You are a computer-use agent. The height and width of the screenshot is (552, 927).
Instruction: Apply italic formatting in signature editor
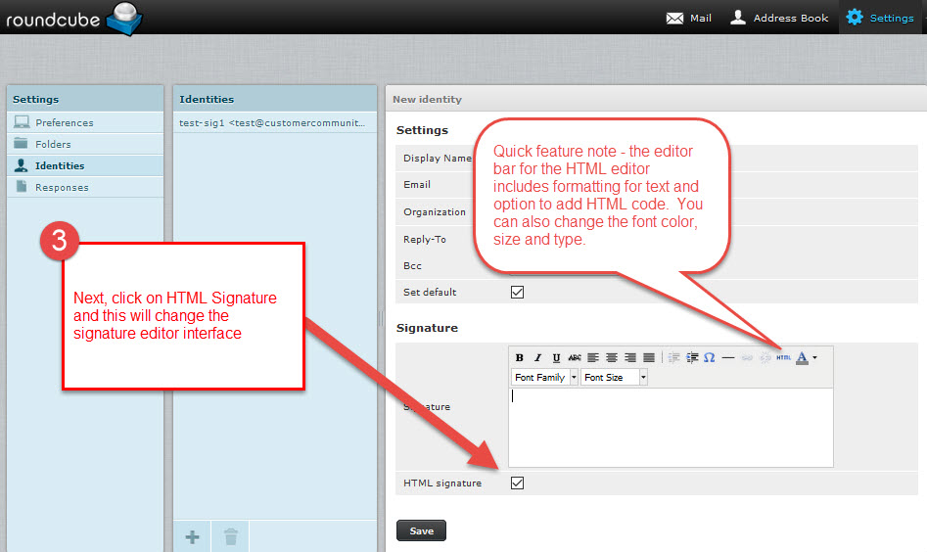[x=538, y=358]
